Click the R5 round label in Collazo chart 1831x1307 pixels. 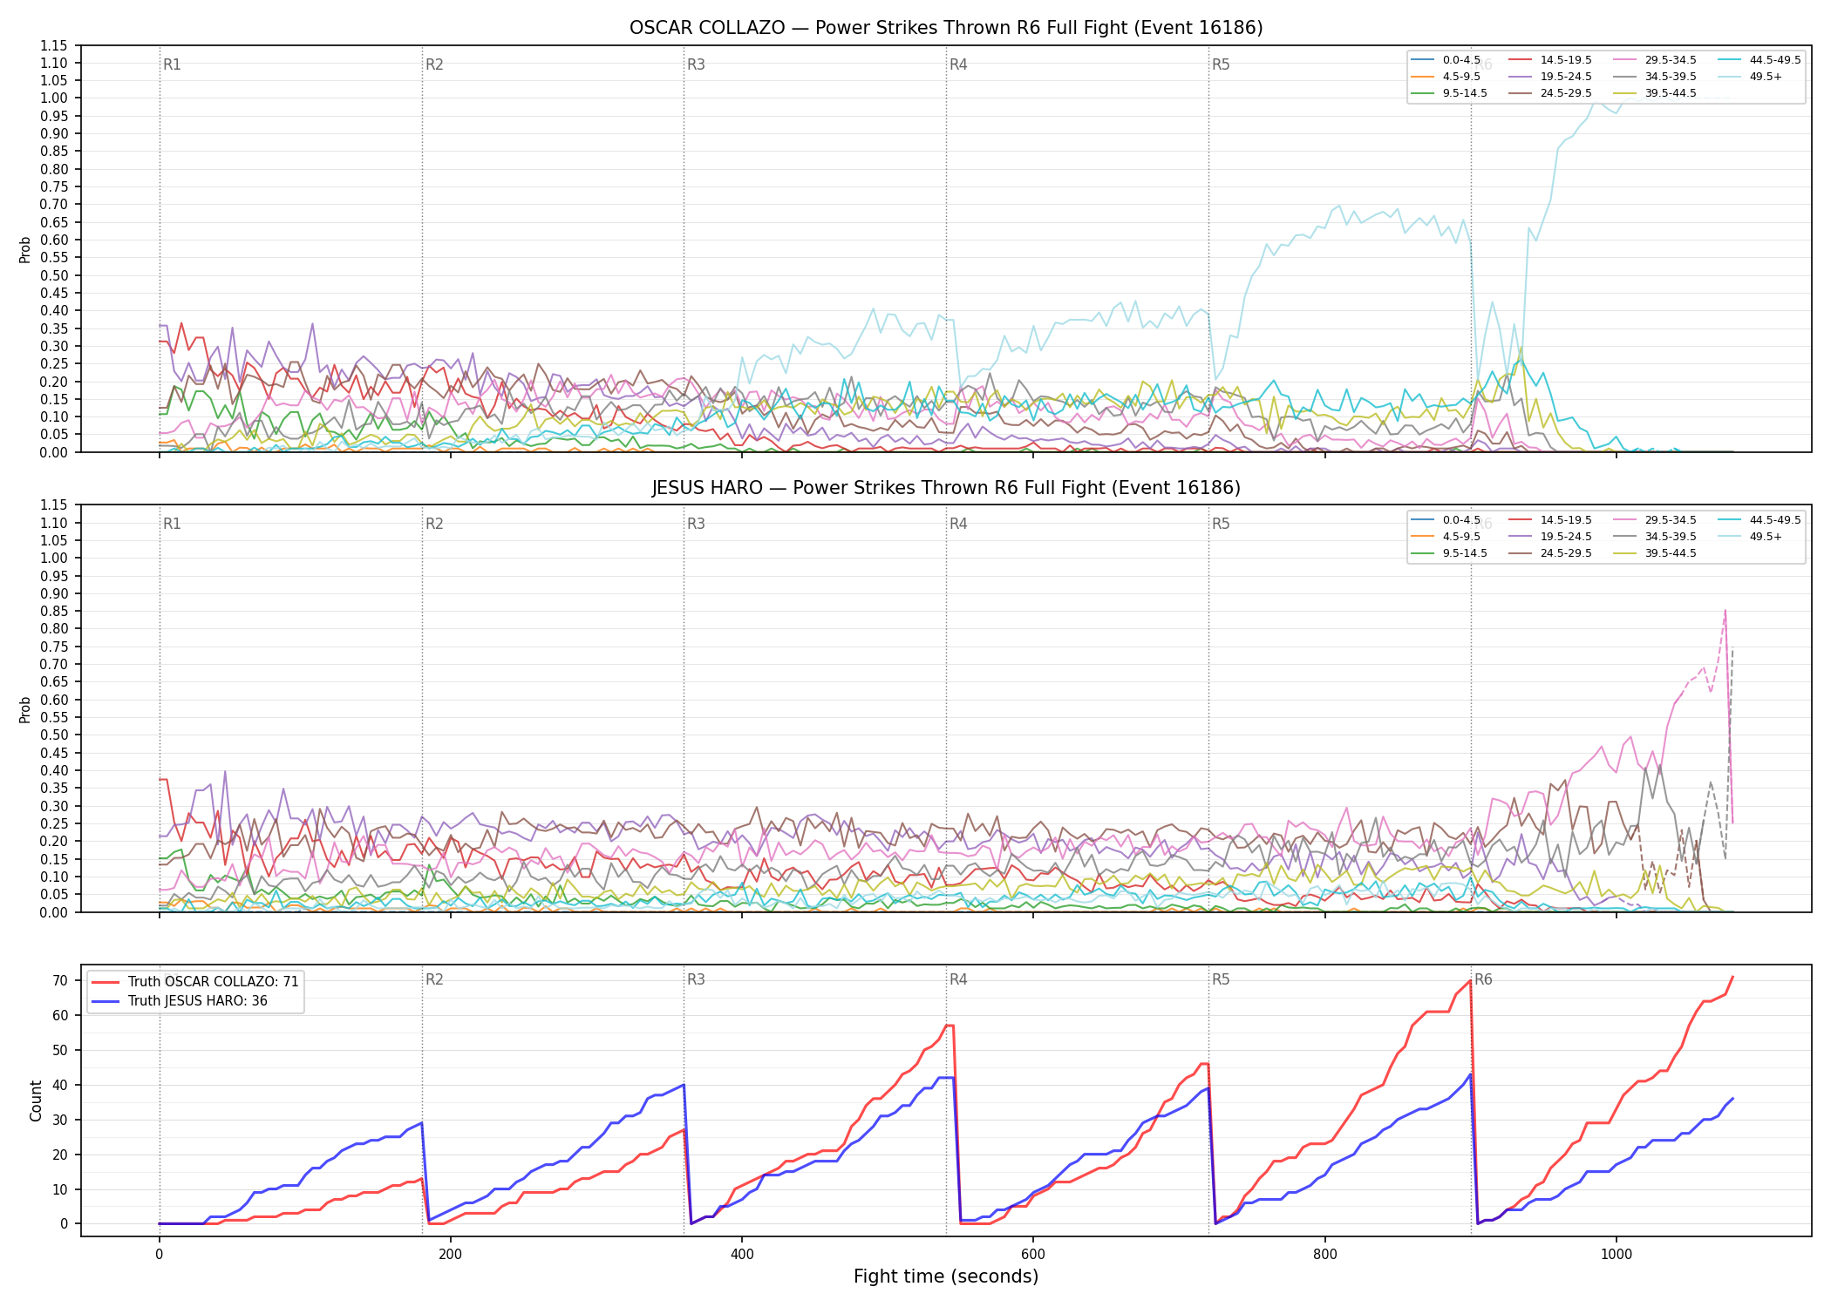pos(1221,64)
